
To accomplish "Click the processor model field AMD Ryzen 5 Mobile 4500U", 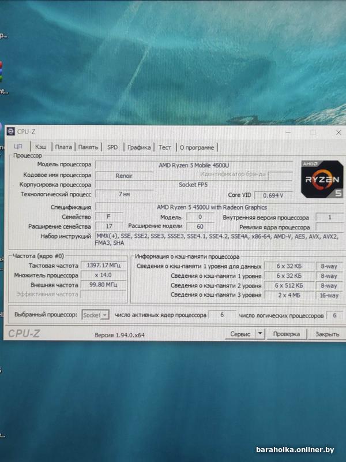I will 194,165.
